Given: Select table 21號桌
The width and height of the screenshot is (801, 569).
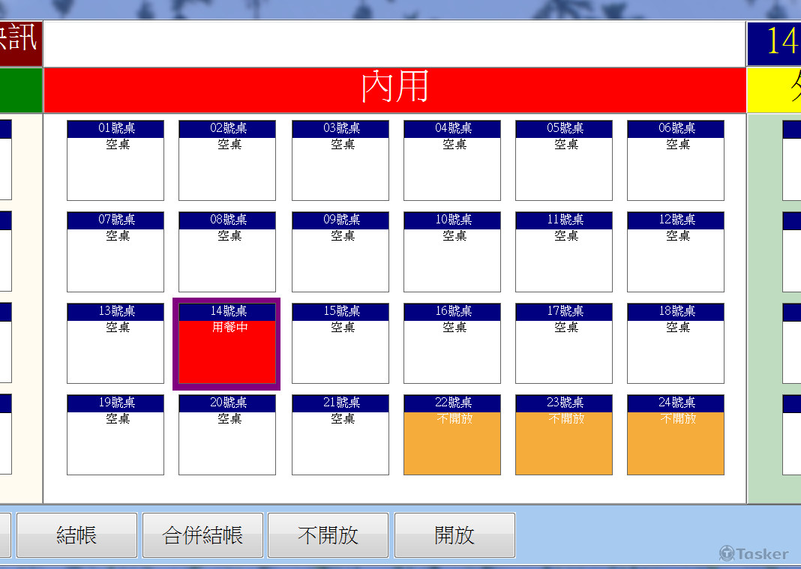Looking at the screenshot, I should 340,435.
